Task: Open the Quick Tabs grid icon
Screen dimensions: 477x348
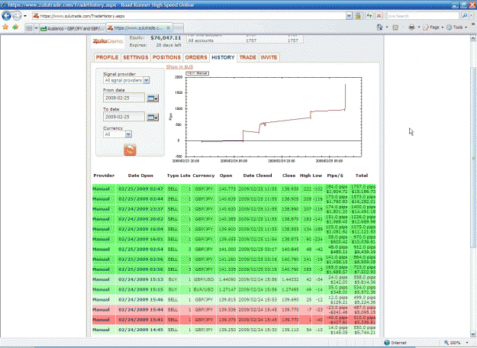Action: (x=29, y=28)
